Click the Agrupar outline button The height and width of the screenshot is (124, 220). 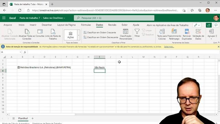212,34
